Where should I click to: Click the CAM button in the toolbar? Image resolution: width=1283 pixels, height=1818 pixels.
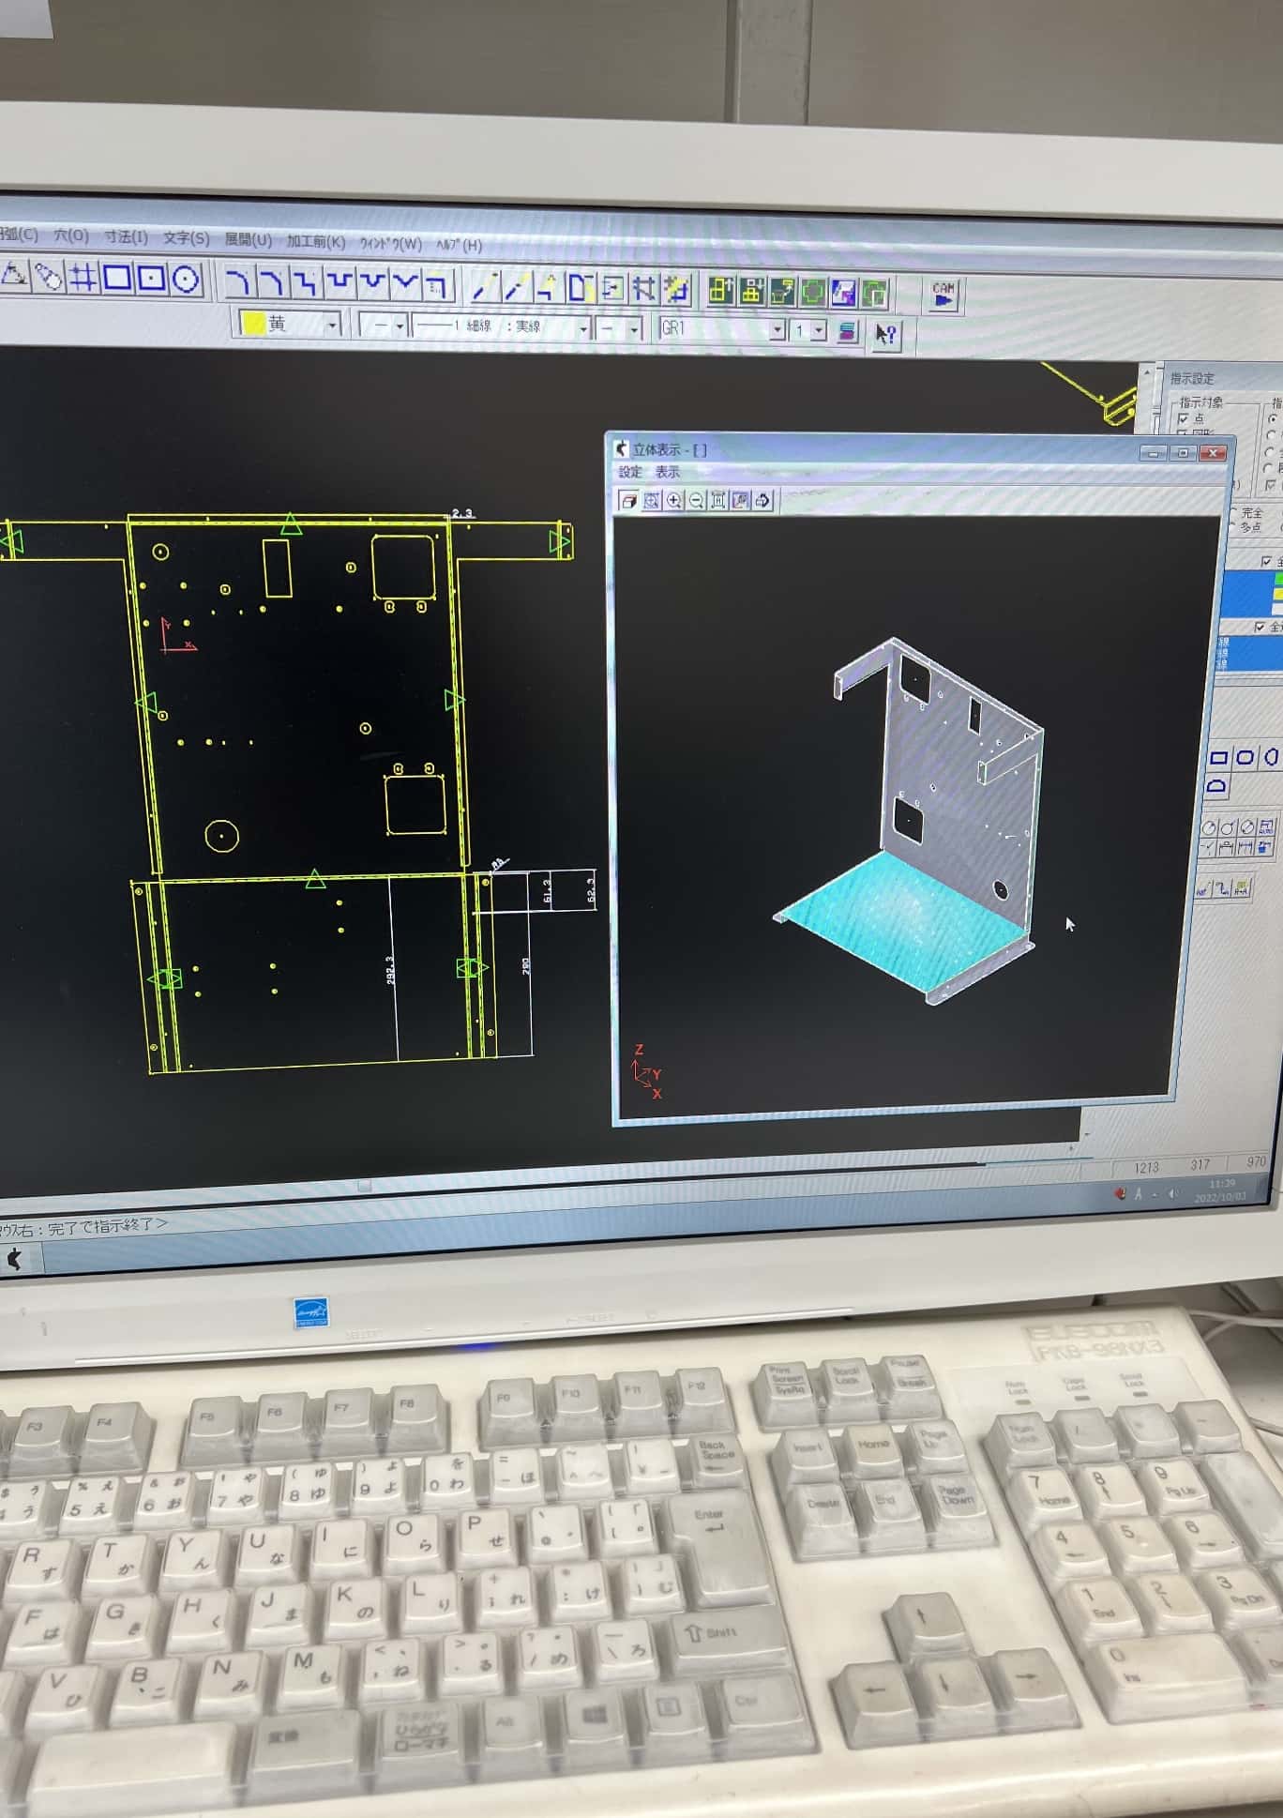point(943,295)
